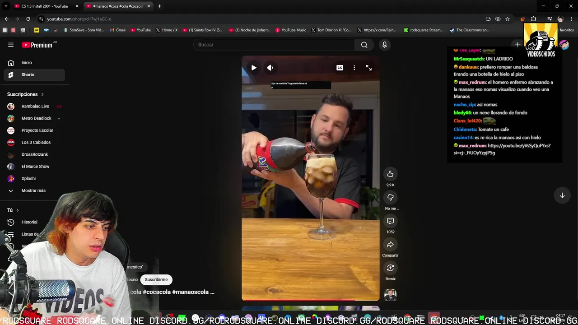The width and height of the screenshot is (578, 325).
Task: Open the browser extensions puzzle icon
Action: pyautogui.click(x=533, y=19)
